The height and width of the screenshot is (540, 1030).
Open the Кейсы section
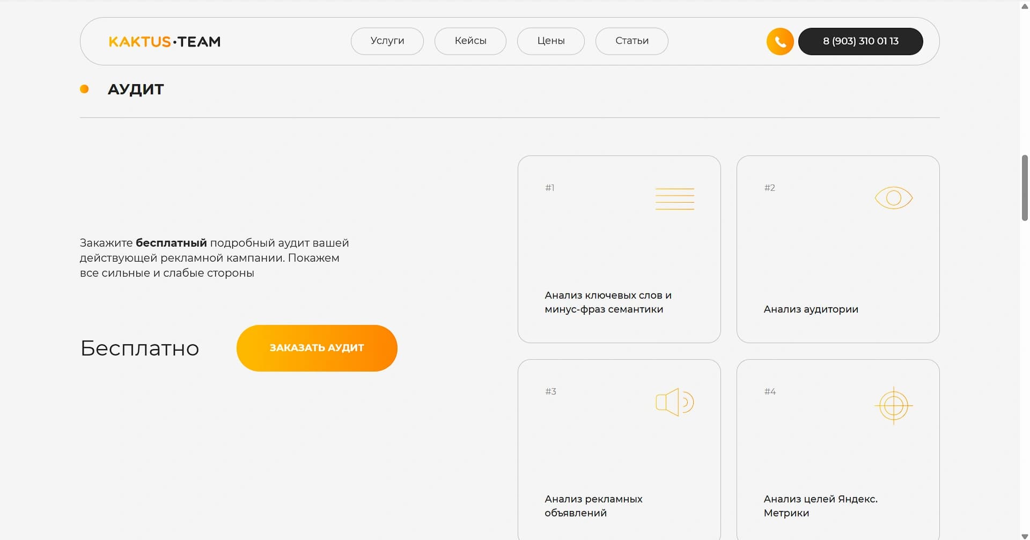coord(470,41)
